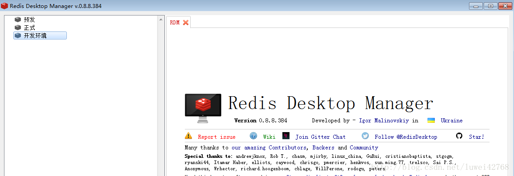Viewport: 514px width, 176px height.
Task: Click the Ukraine flag icon
Action: (431, 120)
